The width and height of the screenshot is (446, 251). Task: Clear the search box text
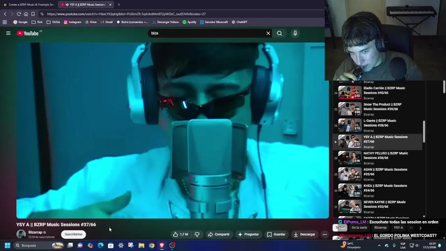[x=268, y=33]
